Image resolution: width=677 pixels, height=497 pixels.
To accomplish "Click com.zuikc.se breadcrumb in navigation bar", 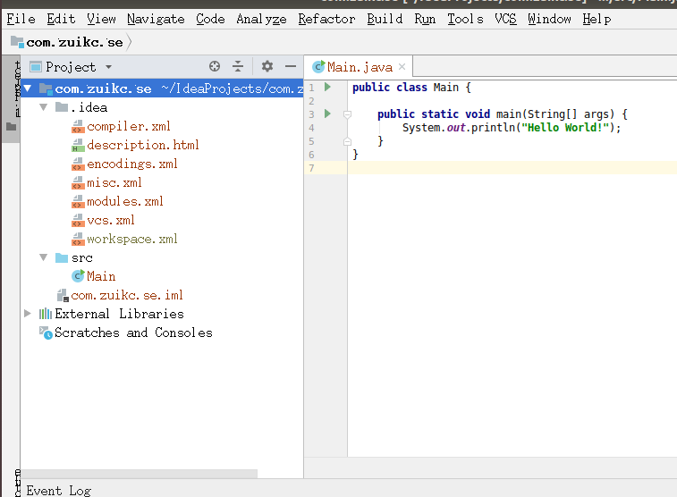I will tap(74, 42).
